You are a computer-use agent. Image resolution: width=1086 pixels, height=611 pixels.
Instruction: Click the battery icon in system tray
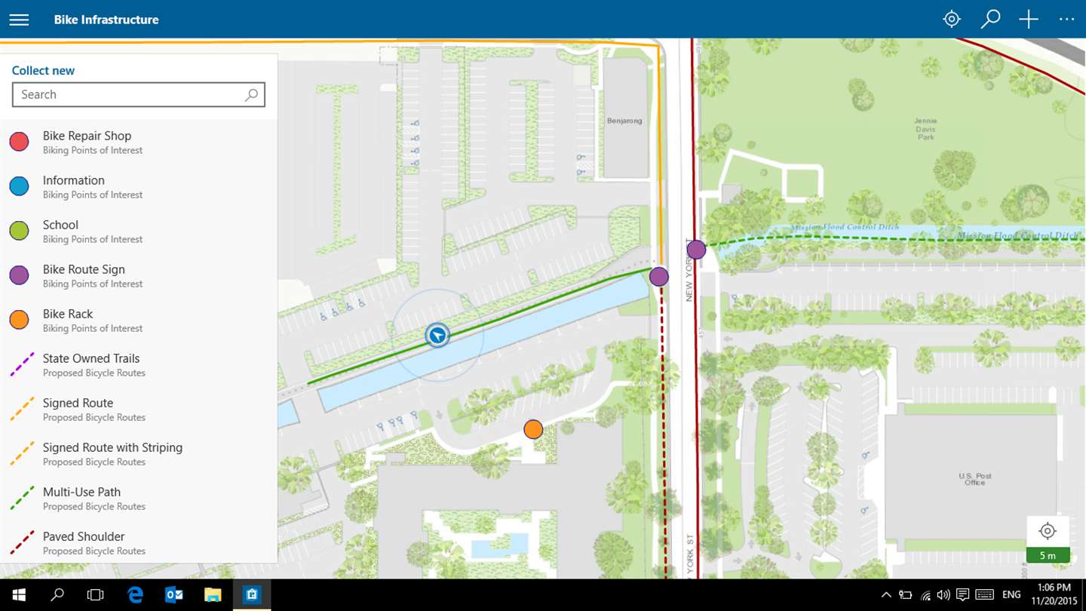click(906, 595)
